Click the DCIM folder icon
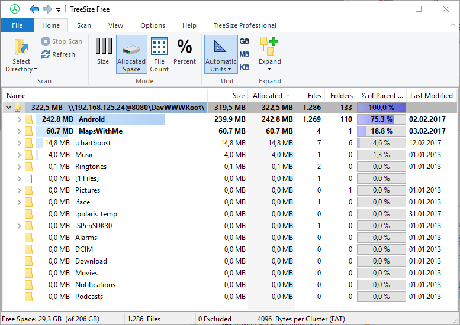 click(x=28, y=249)
